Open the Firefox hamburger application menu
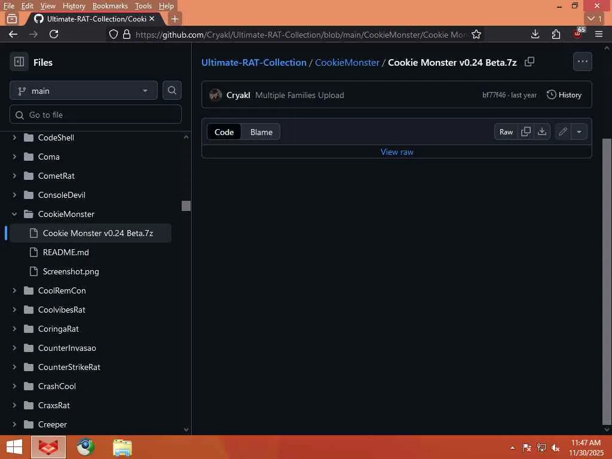The image size is (612, 459). [599, 34]
